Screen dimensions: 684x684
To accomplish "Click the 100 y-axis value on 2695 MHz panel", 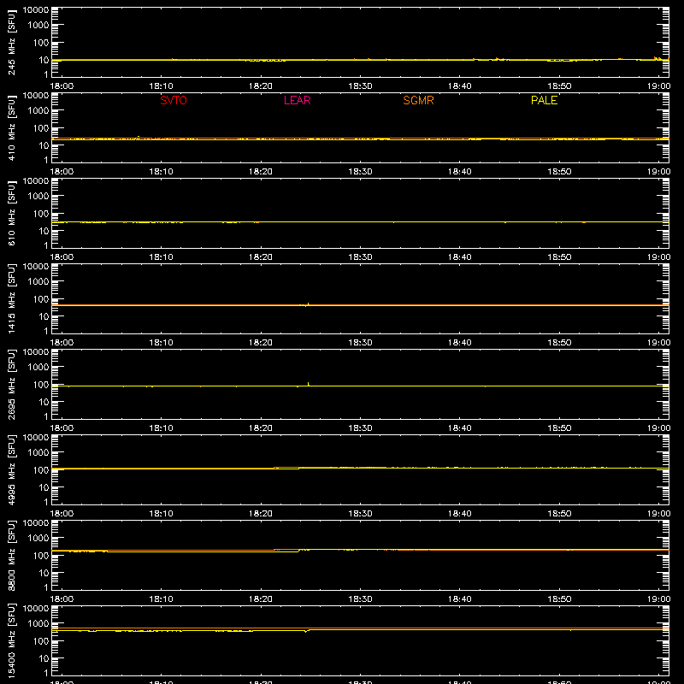I will pyautogui.click(x=41, y=384).
